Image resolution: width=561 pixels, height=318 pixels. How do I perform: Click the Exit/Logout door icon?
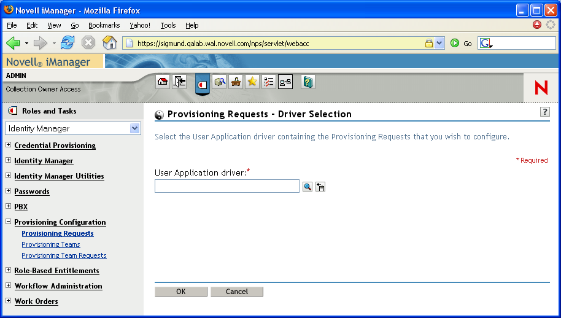(x=179, y=82)
